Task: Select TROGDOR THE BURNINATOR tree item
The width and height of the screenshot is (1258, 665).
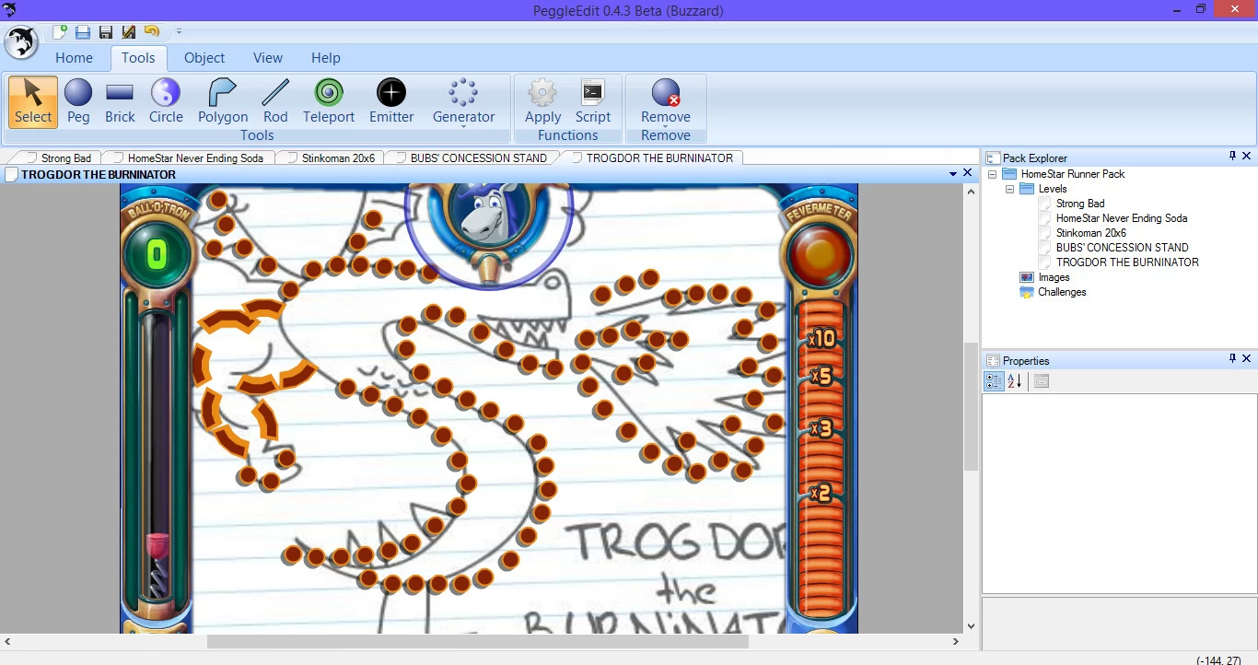Action: coord(1127,262)
